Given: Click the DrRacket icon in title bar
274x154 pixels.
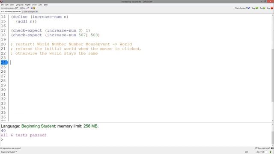Looking at the screenshot, I should (1, 1).
